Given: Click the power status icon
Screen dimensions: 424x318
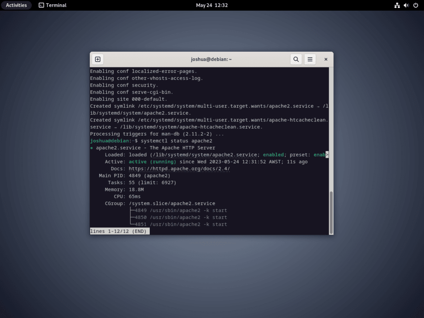Looking at the screenshot, I should (415, 5).
